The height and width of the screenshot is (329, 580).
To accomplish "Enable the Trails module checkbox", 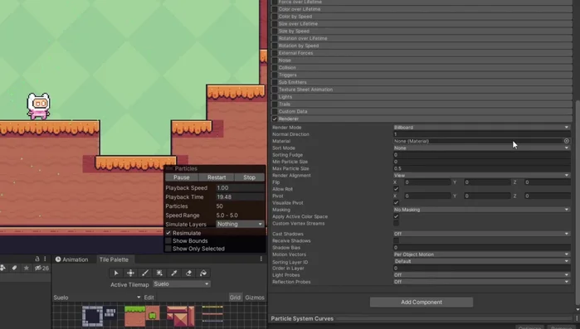I will [275, 104].
